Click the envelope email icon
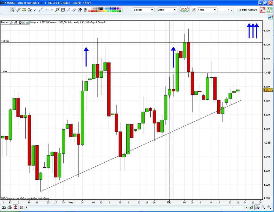Image resolution: width=274 pixels, height=212 pixels. click(x=4, y=207)
